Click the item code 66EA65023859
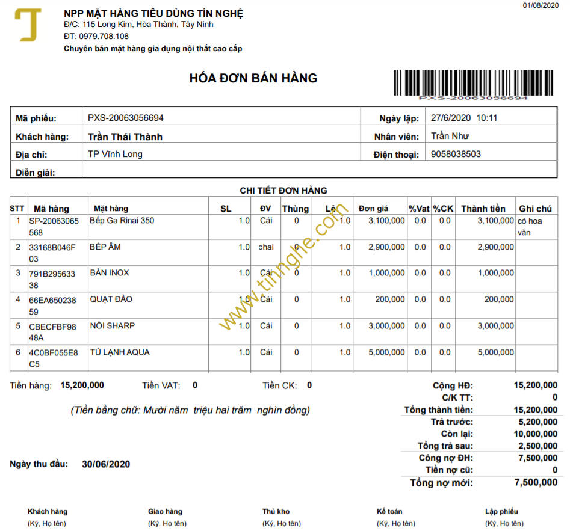 pyautogui.click(x=52, y=306)
